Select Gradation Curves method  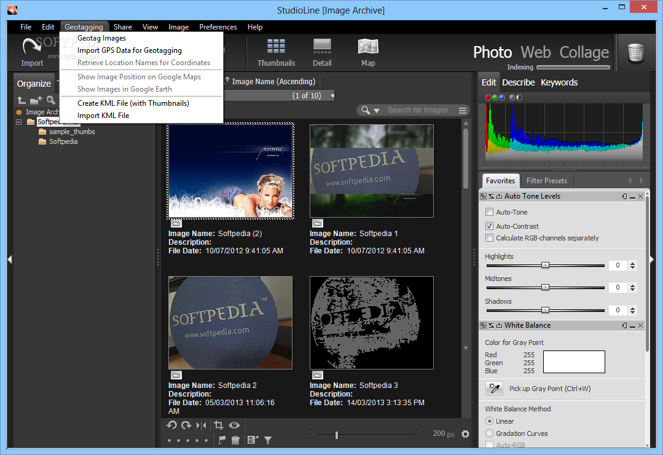coord(489,433)
